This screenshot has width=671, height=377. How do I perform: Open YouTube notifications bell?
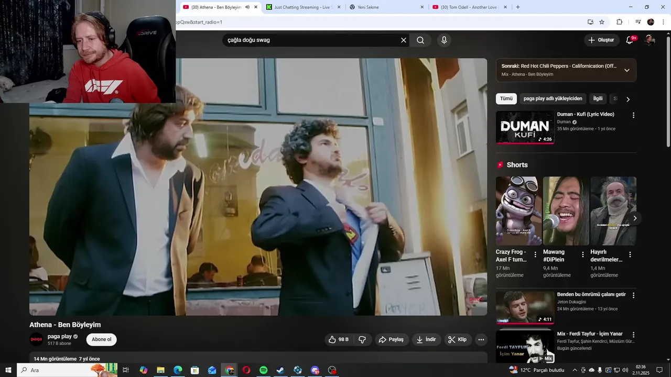point(630,40)
